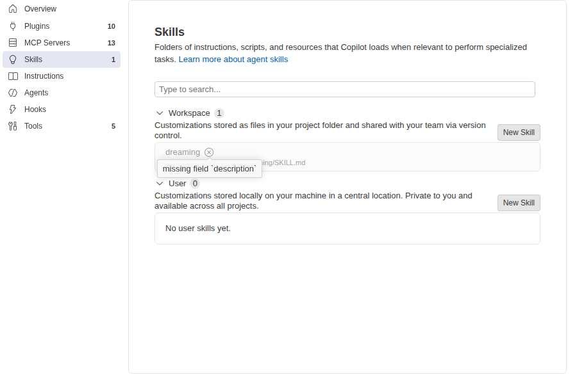Click the Tools wrench icon
The height and width of the screenshot is (384, 577).
[x=13, y=126]
